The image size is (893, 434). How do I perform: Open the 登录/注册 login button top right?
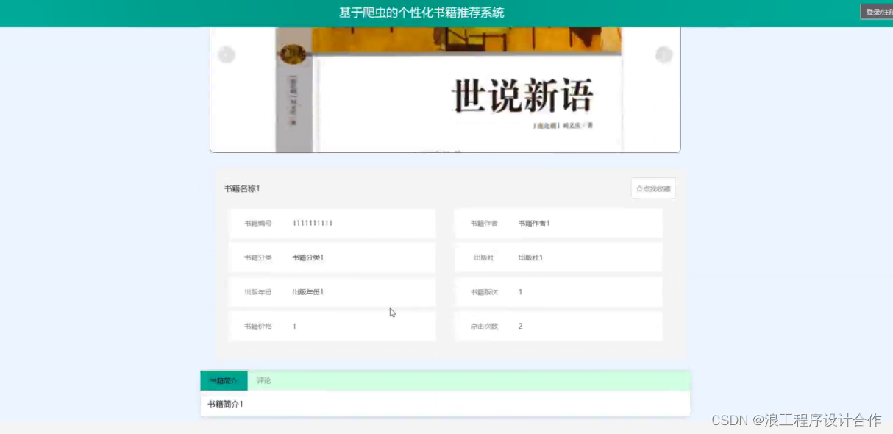click(878, 12)
